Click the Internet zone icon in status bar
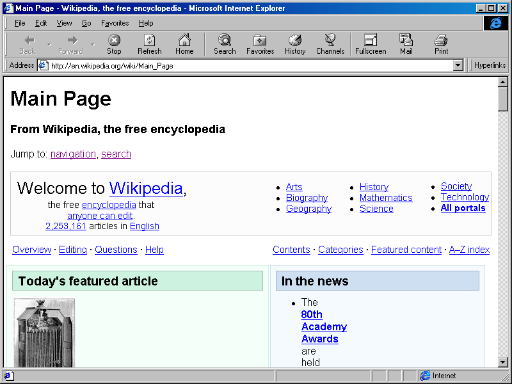512x384 pixels. 426,376
